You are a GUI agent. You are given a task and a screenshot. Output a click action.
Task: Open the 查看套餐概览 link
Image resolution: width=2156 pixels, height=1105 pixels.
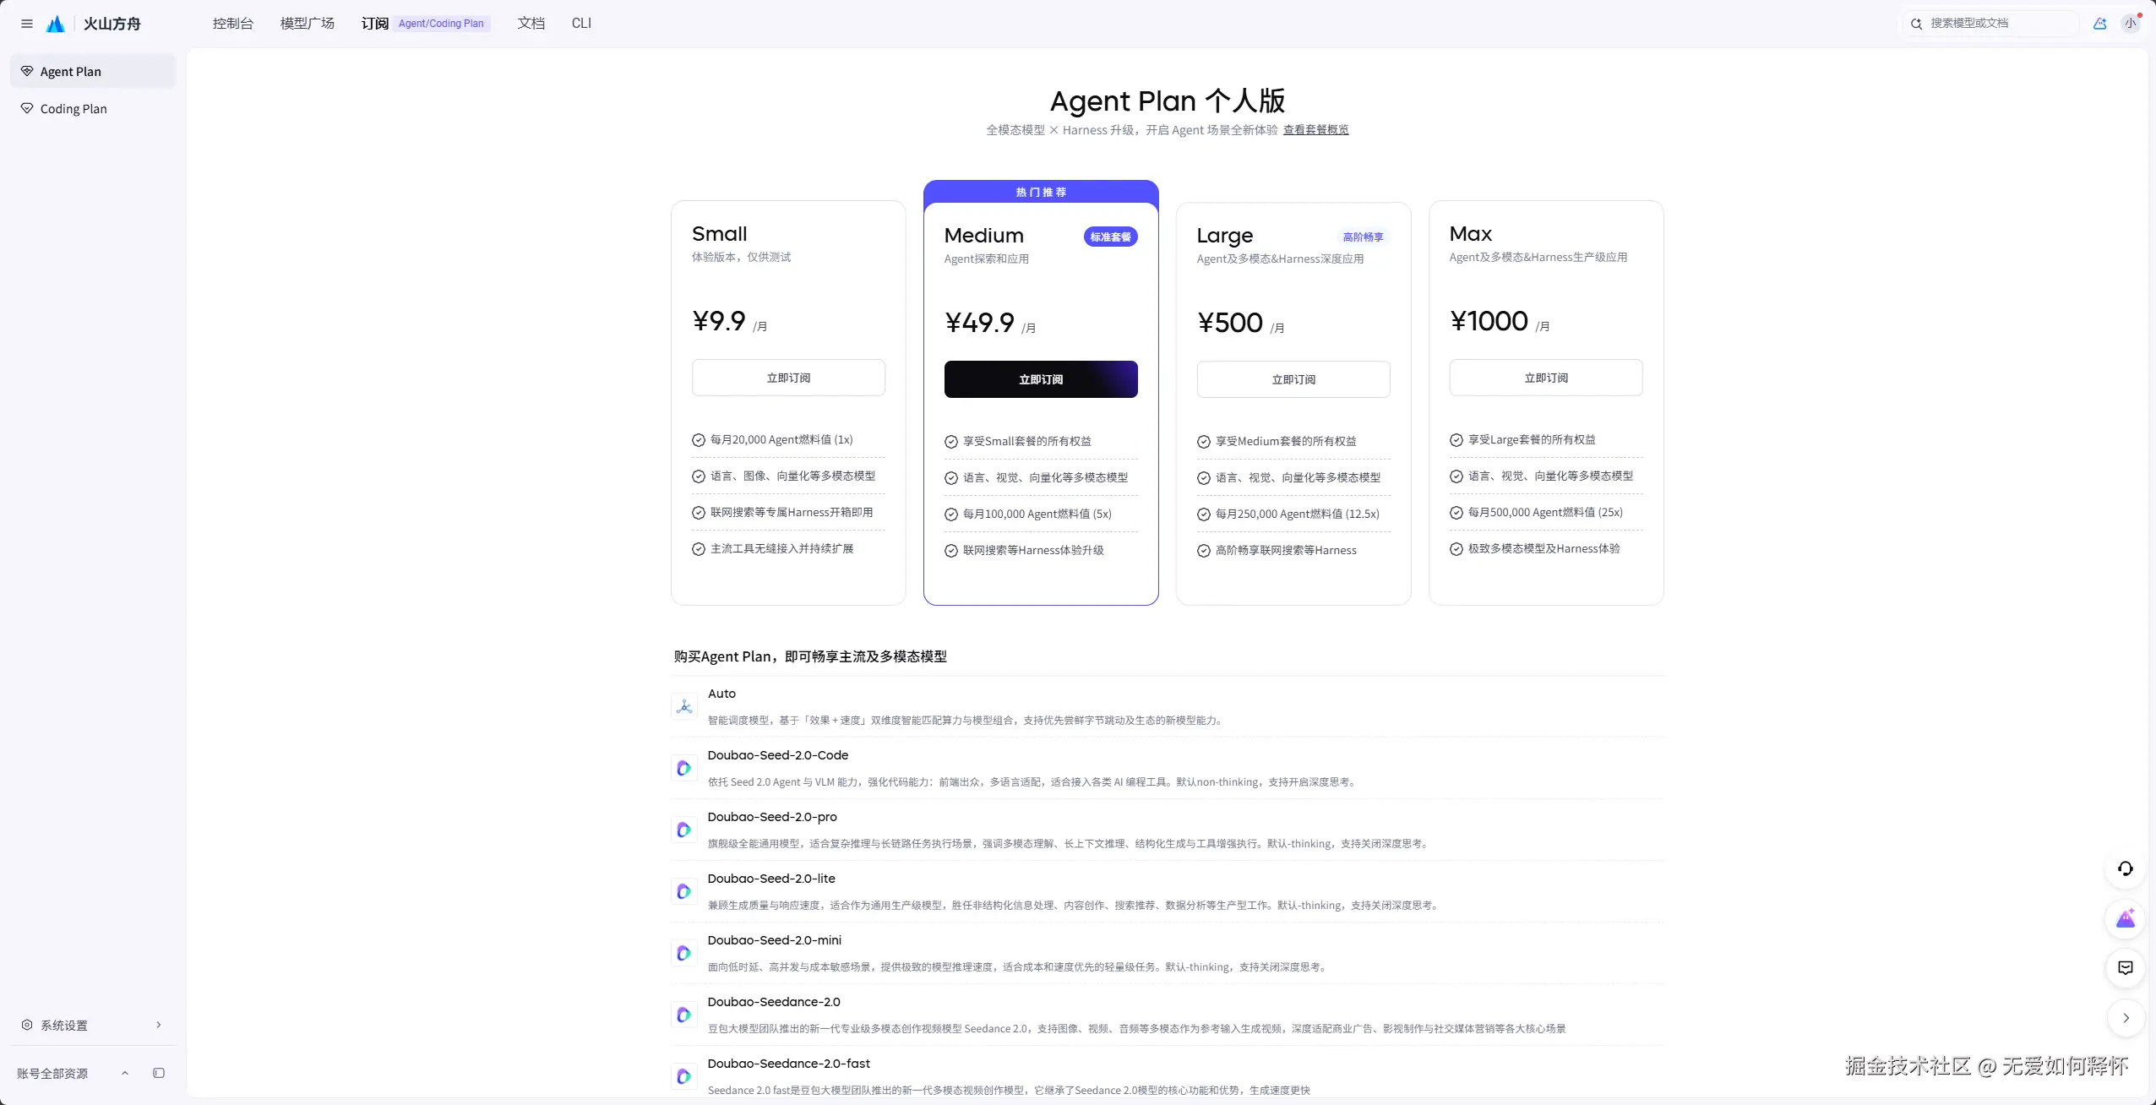(x=1316, y=130)
